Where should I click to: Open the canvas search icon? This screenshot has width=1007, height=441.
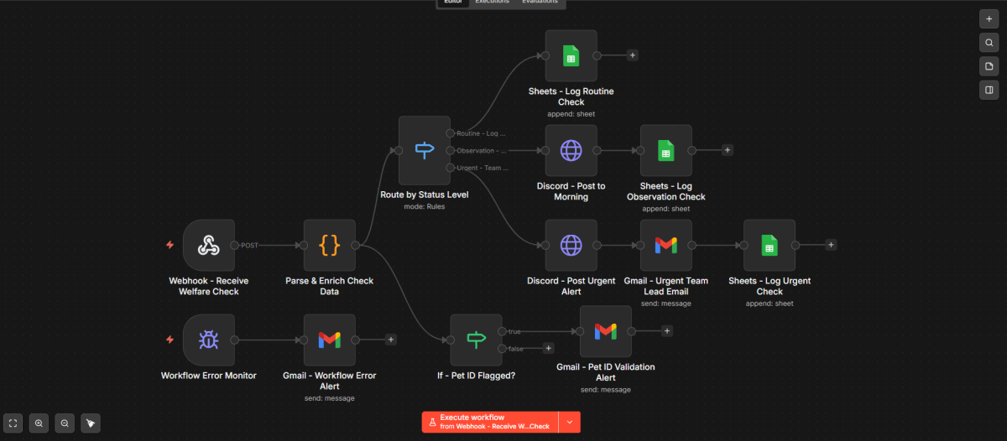coord(989,42)
